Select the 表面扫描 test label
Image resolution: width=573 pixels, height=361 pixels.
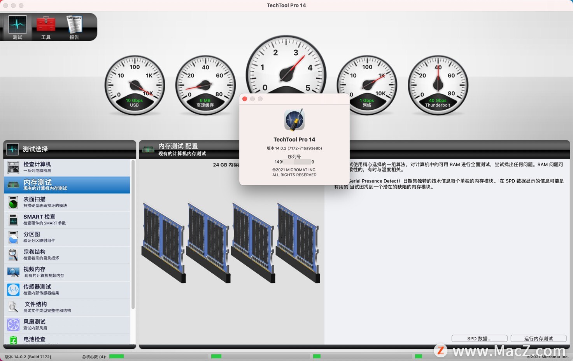[34, 199]
